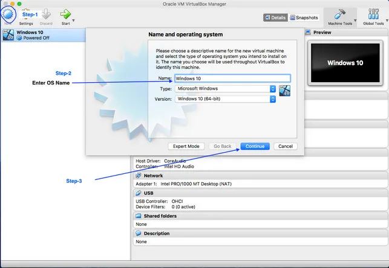The image size is (389, 268).
Task: Open Global Tools icon
Action: 373,14
